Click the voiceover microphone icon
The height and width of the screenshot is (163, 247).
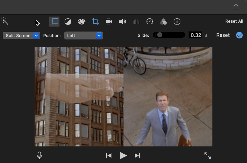(39, 156)
